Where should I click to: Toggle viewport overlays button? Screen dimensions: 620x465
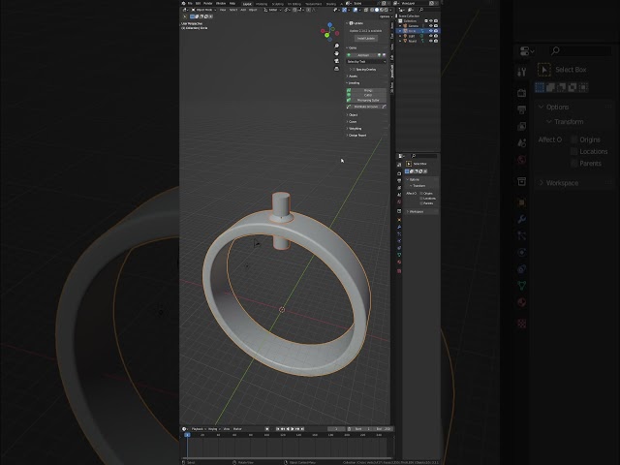[x=356, y=10]
